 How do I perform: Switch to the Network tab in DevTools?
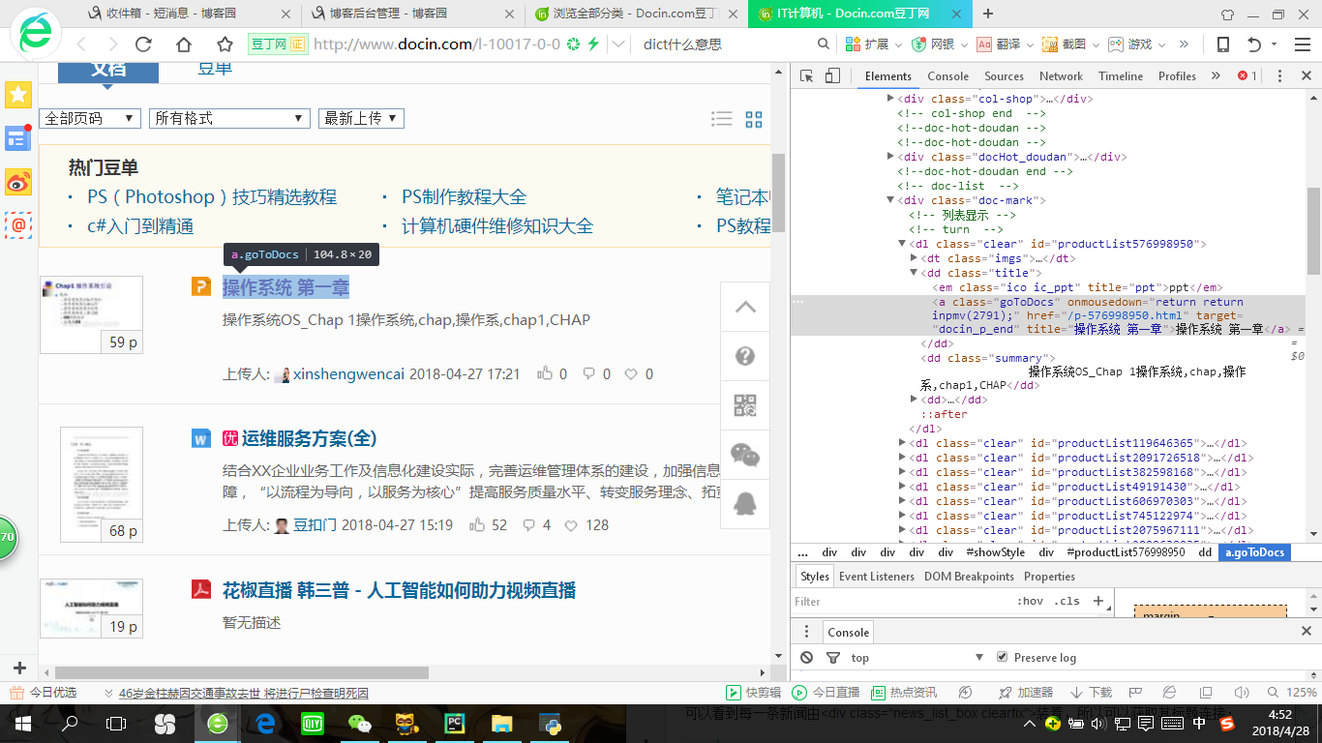pos(1061,76)
